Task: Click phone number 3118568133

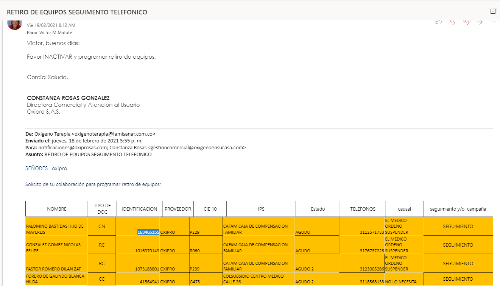Action: click(x=372, y=282)
